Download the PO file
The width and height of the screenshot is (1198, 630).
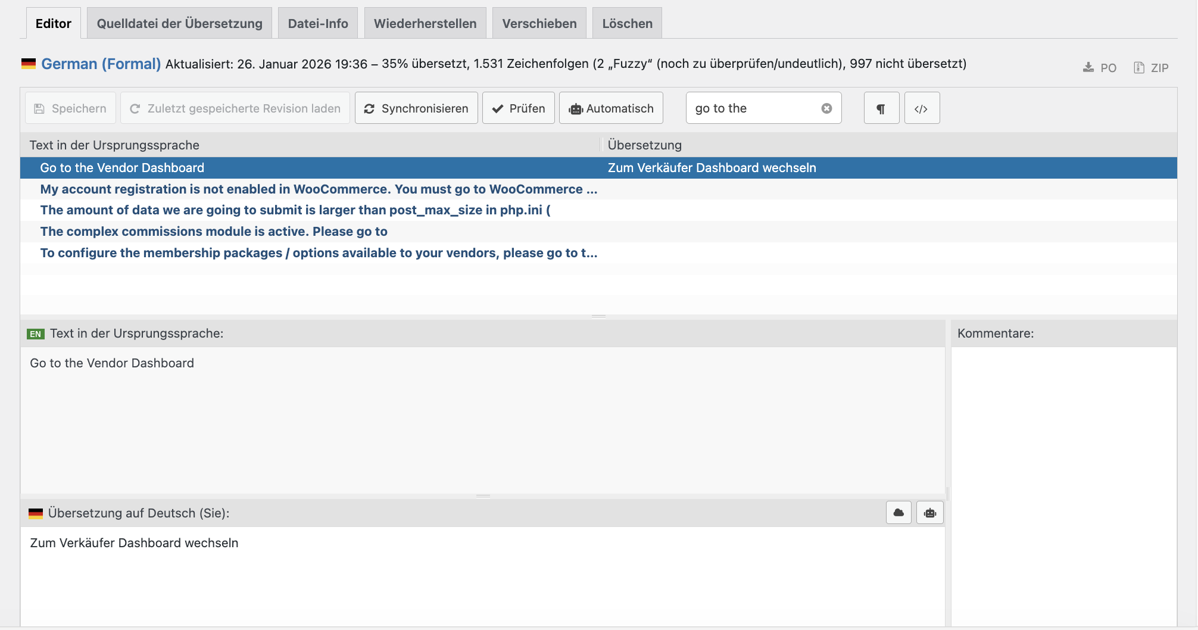click(1099, 67)
